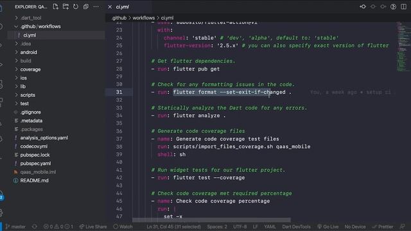This screenshot has width=411, height=231.
Task: Click the 'shell: sh' code line
Action: tap(171, 154)
